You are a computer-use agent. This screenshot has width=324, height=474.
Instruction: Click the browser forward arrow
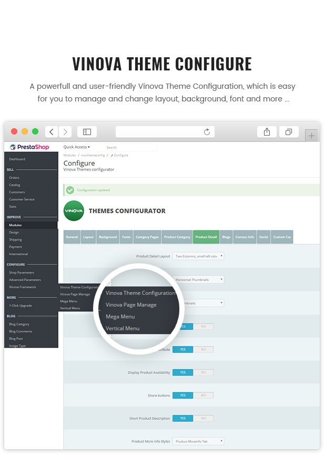coord(65,132)
